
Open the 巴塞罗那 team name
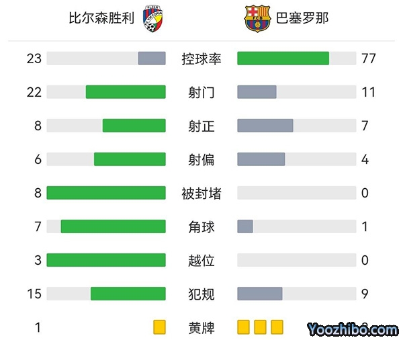click(x=303, y=18)
